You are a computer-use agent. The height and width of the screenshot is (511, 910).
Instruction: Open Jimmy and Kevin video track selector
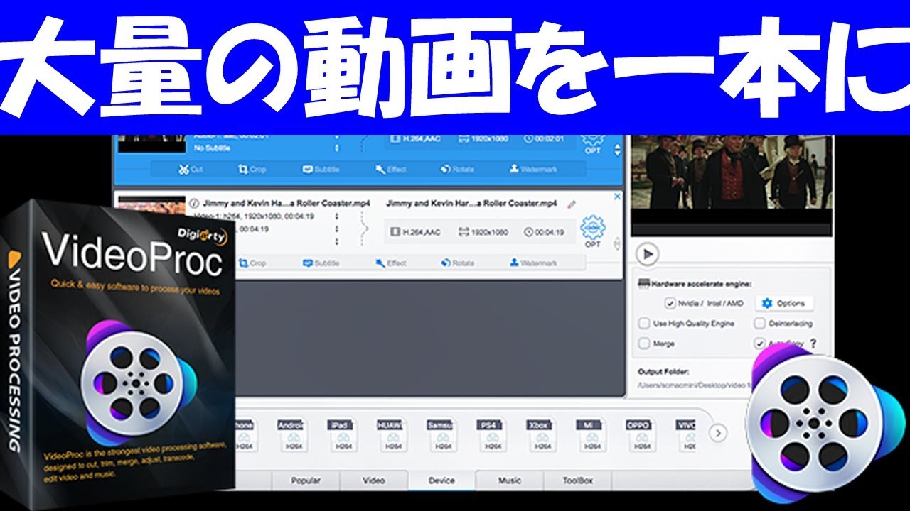[336, 216]
